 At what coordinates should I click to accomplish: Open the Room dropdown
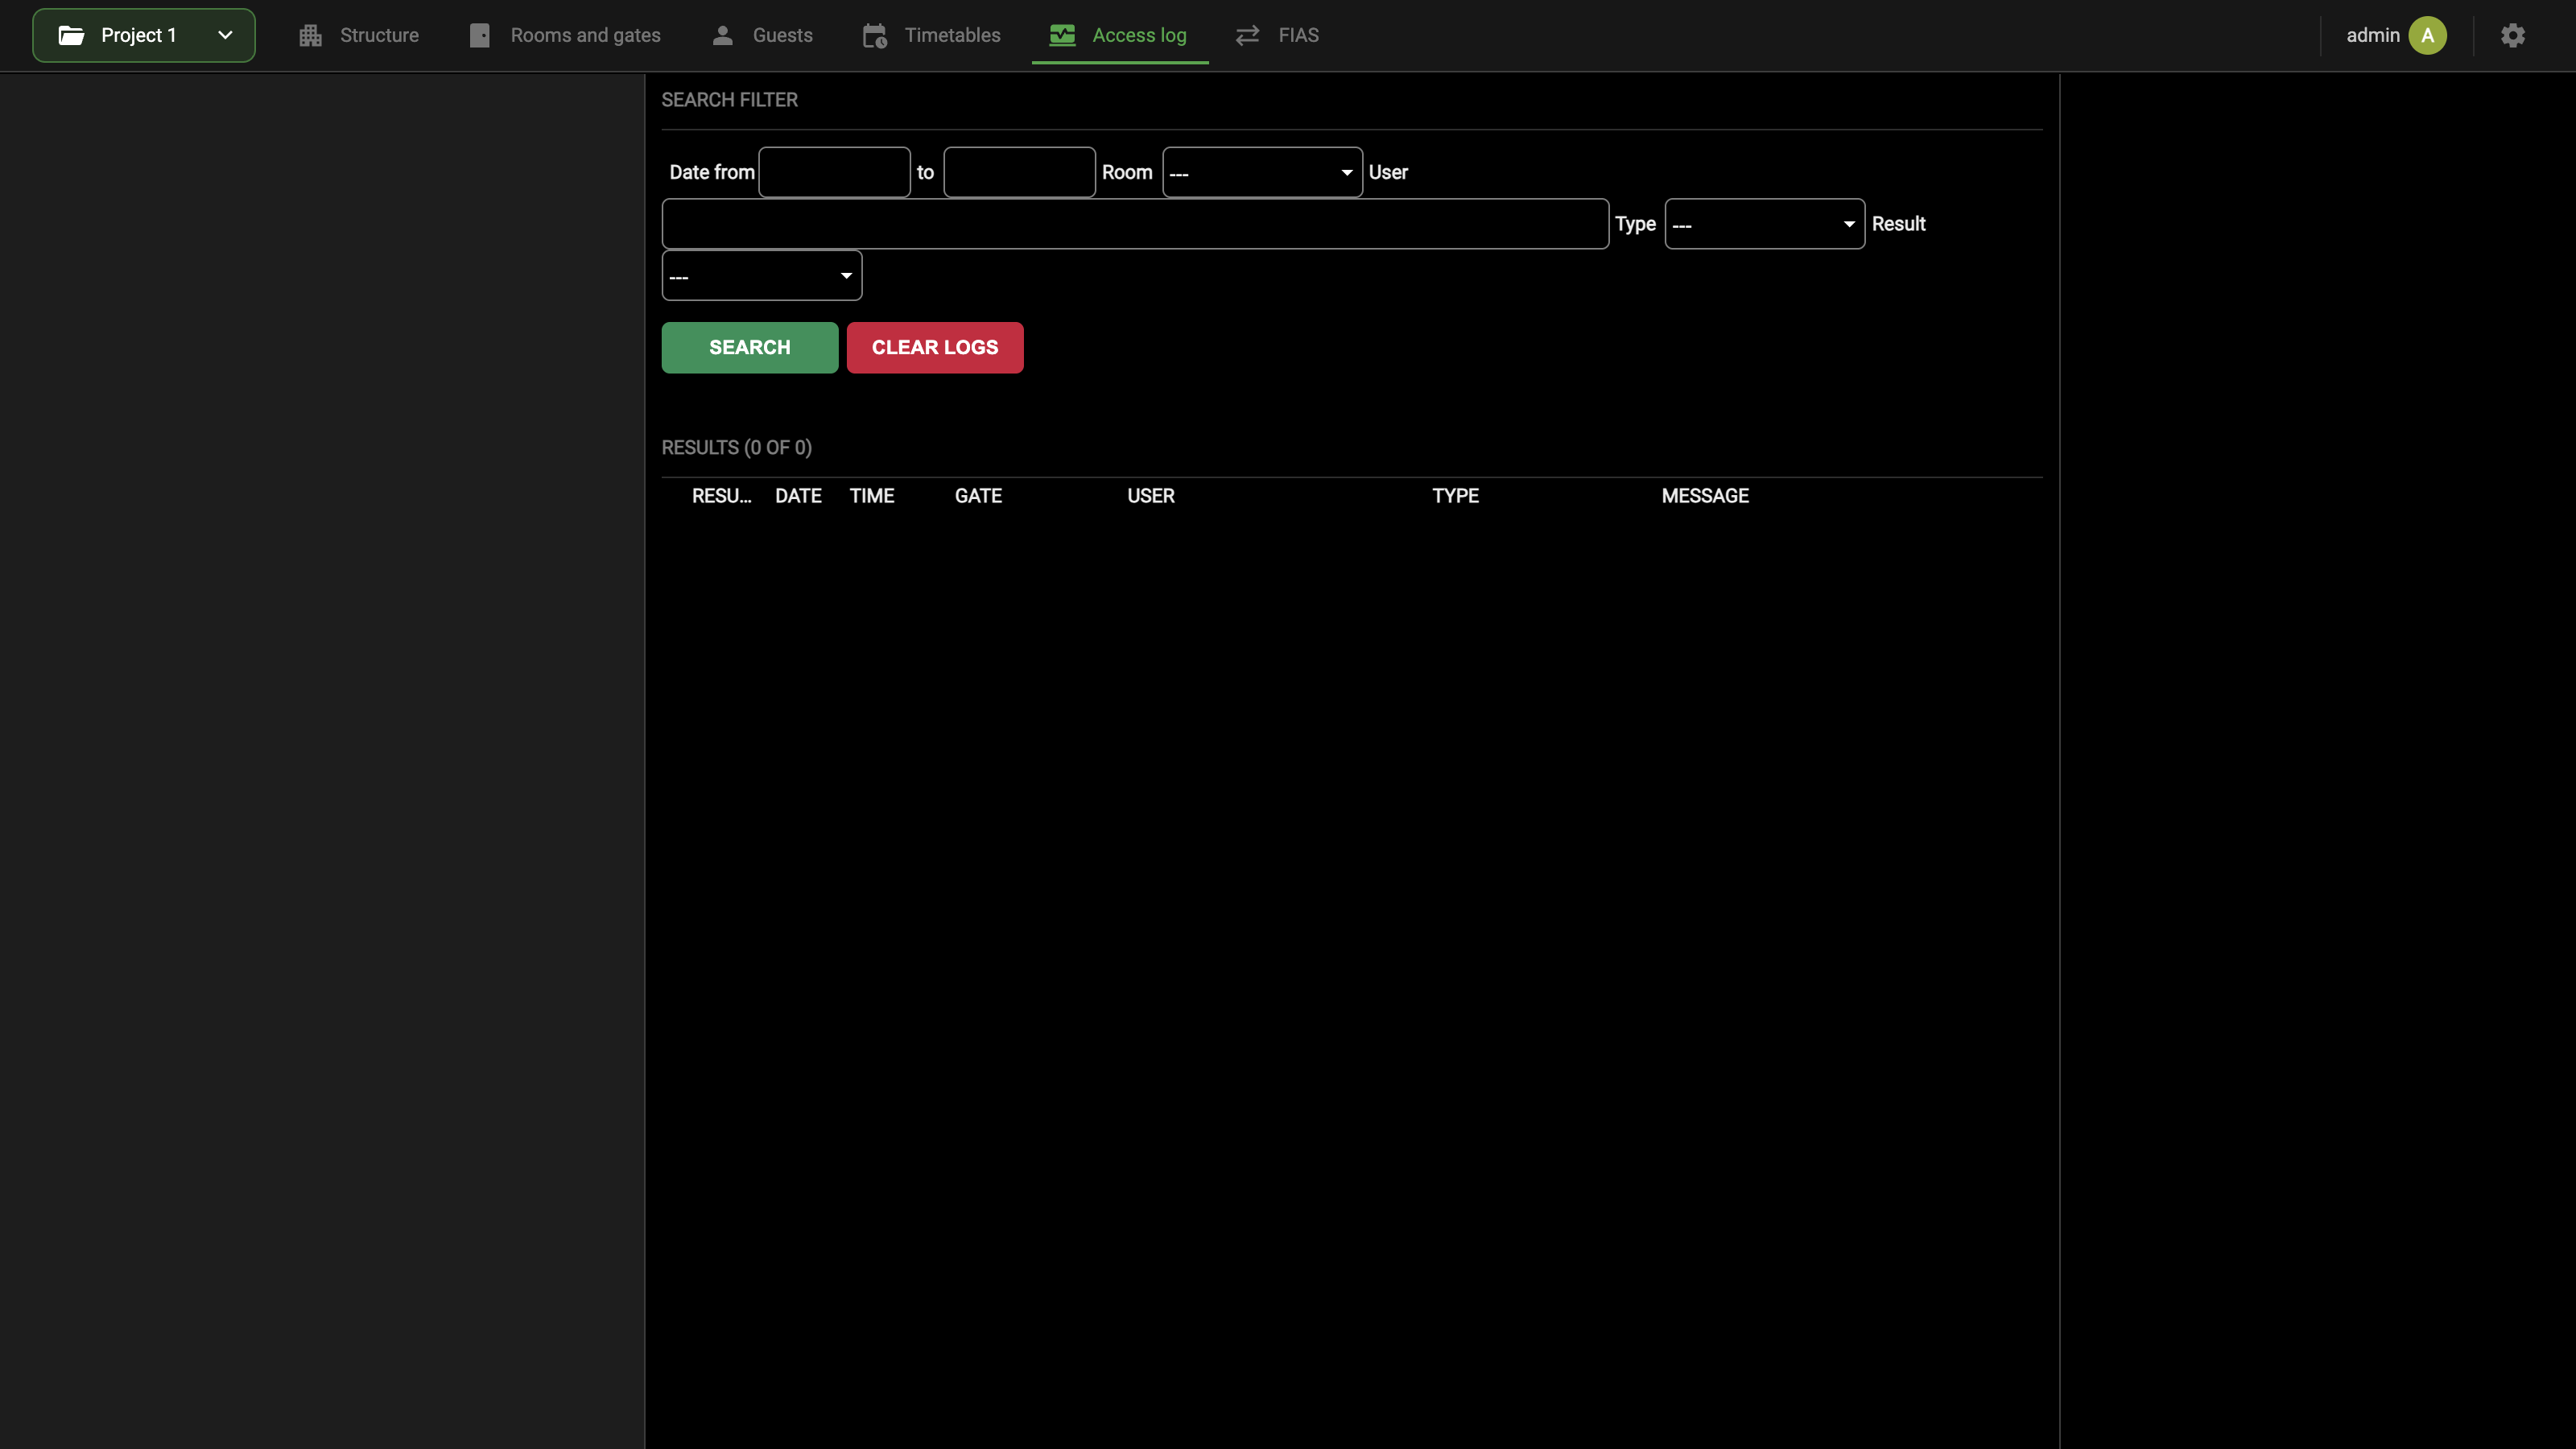(1262, 172)
